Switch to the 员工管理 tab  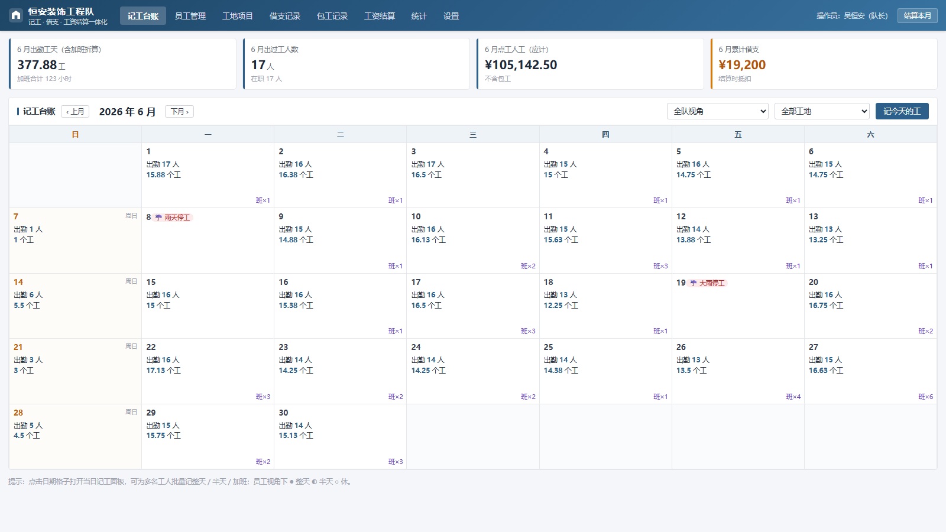190,16
